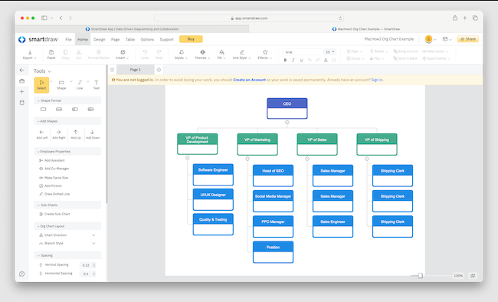Open the File menu
This screenshot has width=498, height=302.
68,39
